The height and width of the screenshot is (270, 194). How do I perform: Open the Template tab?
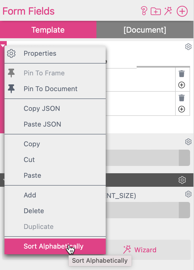point(48,30)
